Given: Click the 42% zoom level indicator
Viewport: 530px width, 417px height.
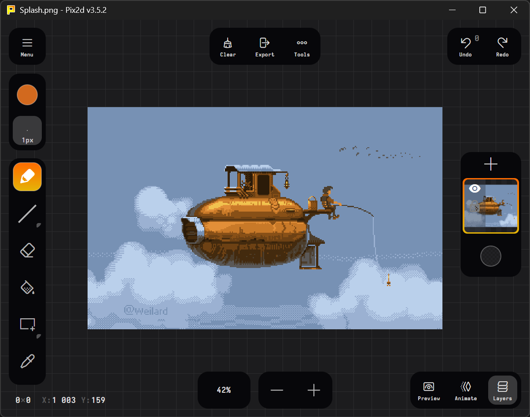Looking at the screenshot, I should 224,390.
